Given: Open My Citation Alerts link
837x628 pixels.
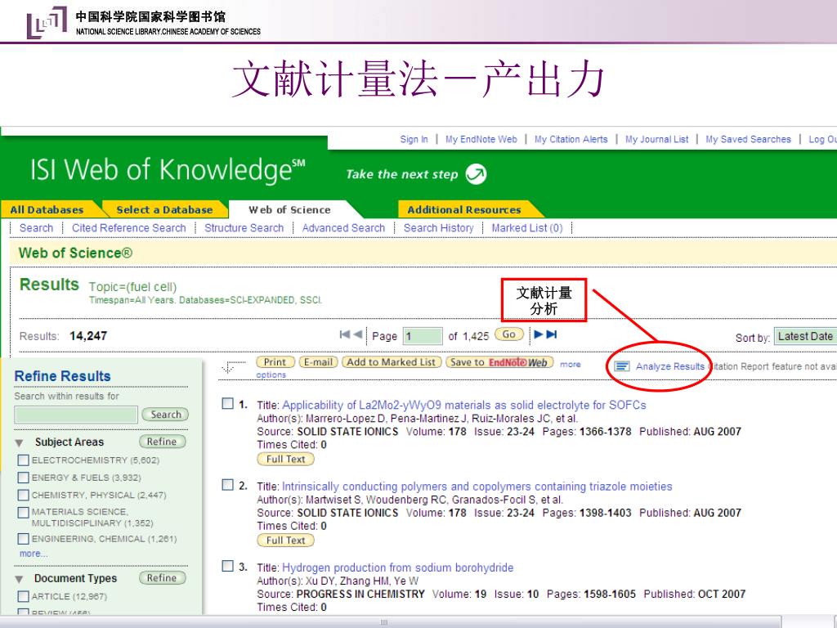Looking at the screenshot, I should (x=571, y=139).
